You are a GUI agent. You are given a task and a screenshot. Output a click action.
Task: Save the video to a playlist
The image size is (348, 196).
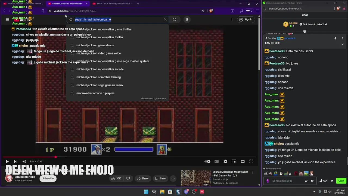point(160,179)
